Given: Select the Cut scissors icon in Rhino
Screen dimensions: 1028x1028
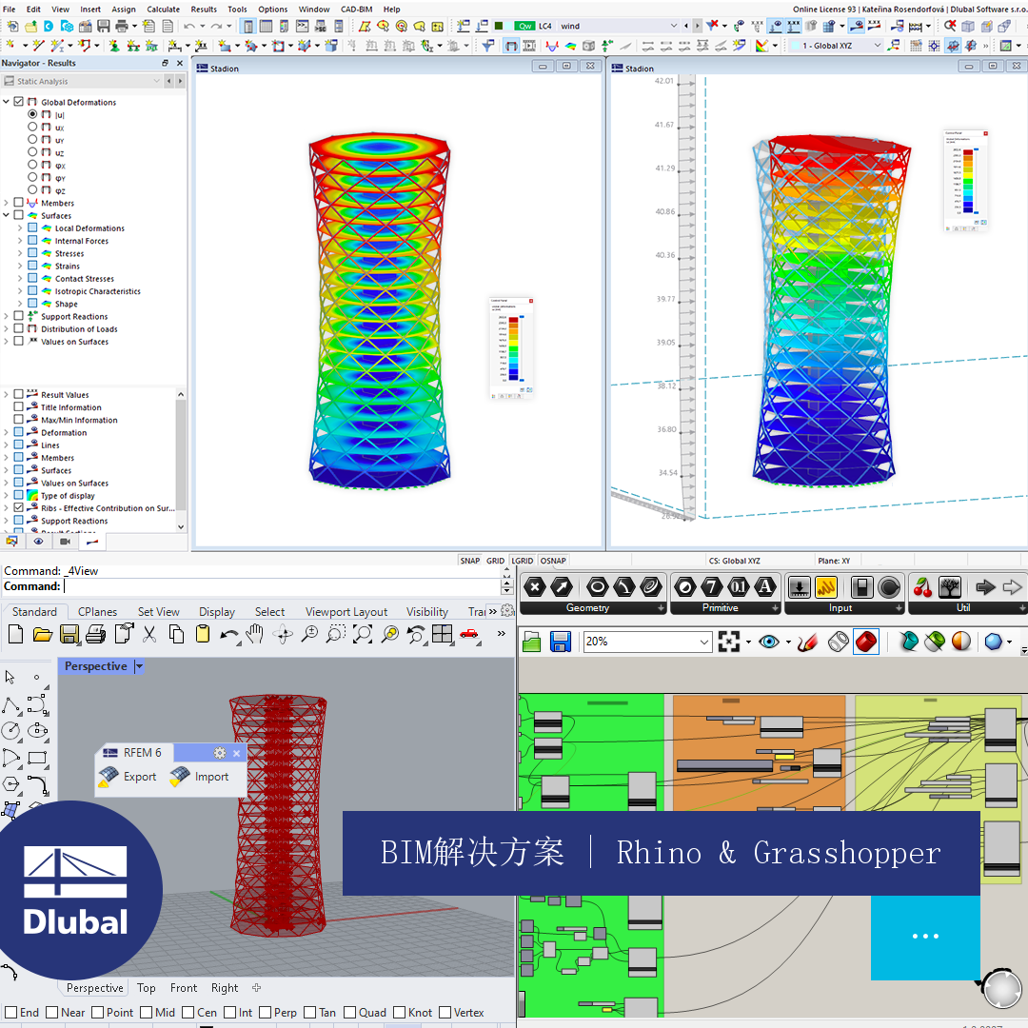Looking at the screenshot, I should tap(149, 634).
